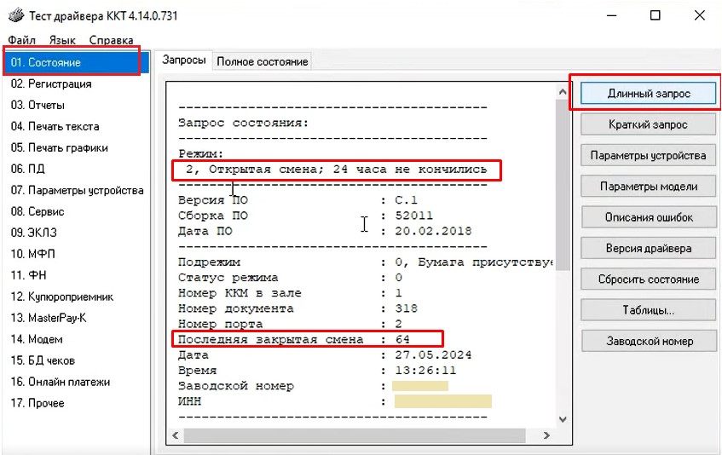Open the Файл menu
Viewport: 722px width, 455px height.
pos(21,40)
